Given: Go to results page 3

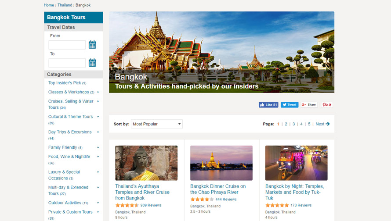Looking at the screenshot, I should click(x=294, y=124).
